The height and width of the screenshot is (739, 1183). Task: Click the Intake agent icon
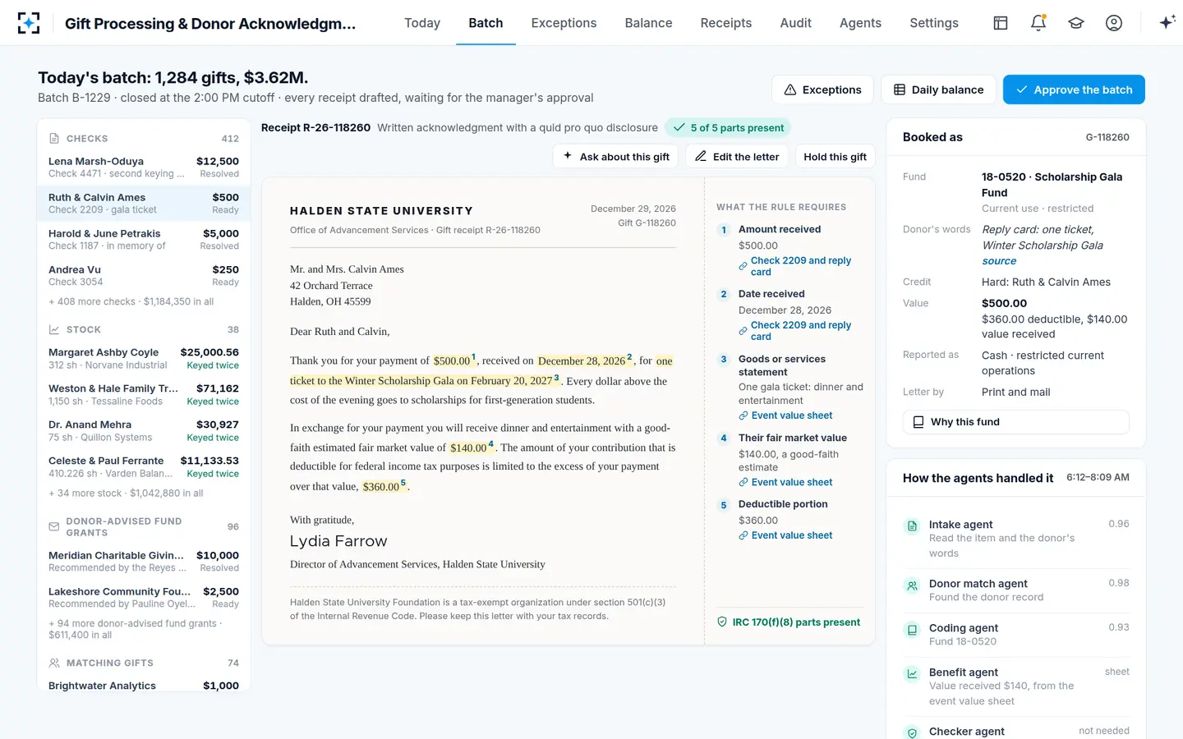pyautogui.click(x=912, y=526)
